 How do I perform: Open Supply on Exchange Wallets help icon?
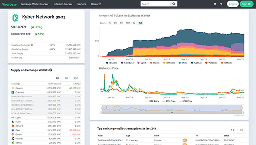pos(51,70)
